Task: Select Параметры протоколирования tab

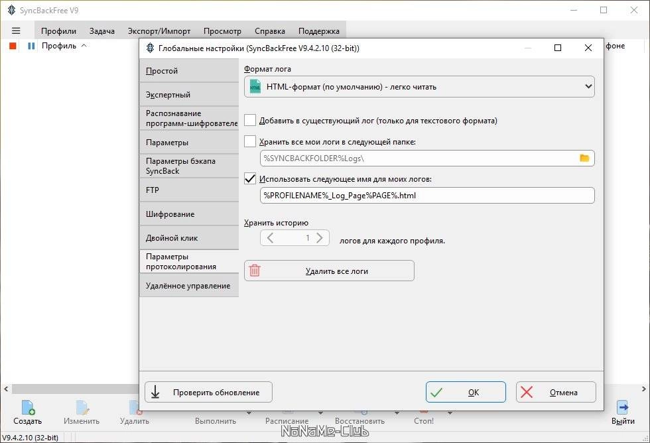Action: [x=190, y=261]
